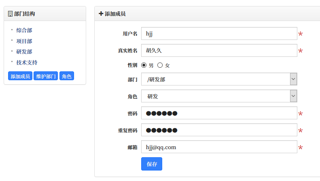Click the building icon beside 部门结构
The height and width of the screenshot is (181, 320).
pyautogui.click(x=10, y=14)
